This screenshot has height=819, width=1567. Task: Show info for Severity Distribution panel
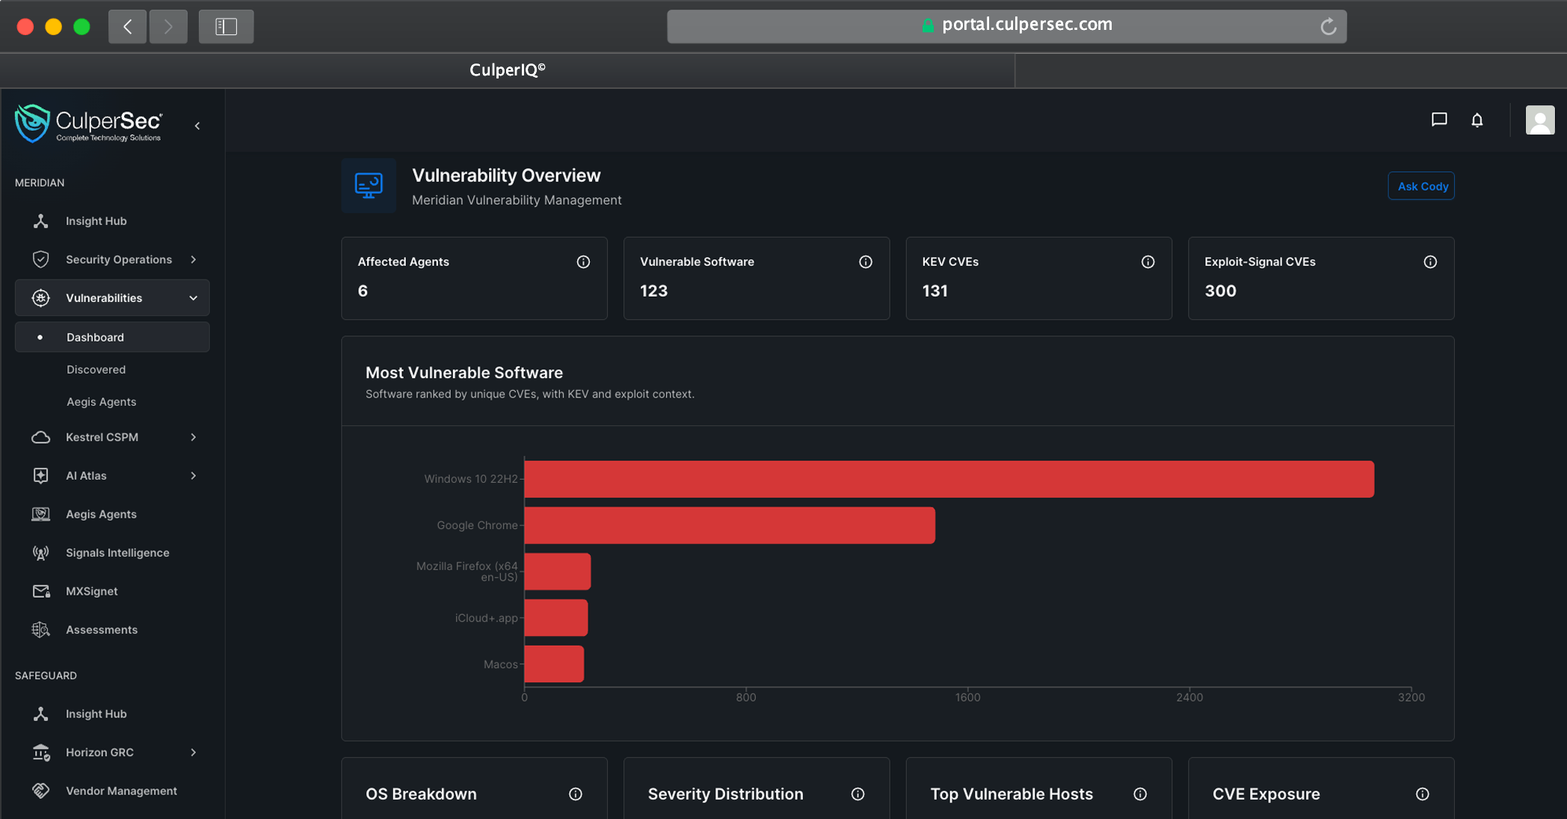tap(858, 794)
